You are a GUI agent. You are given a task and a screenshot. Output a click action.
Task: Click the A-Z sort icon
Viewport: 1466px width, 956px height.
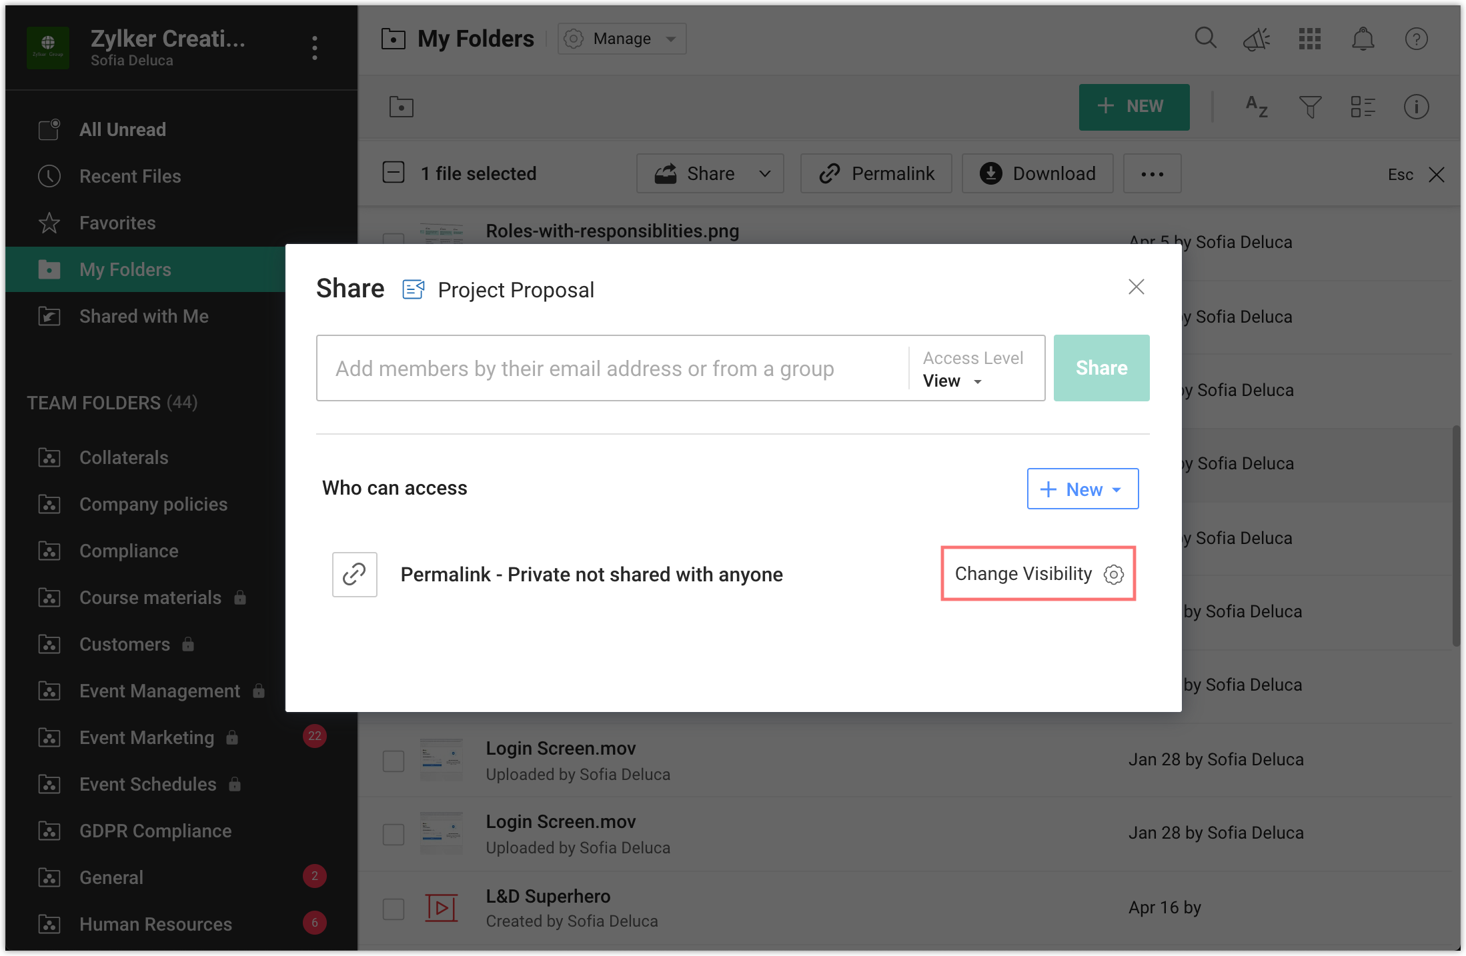click(x=1257, y=107)
